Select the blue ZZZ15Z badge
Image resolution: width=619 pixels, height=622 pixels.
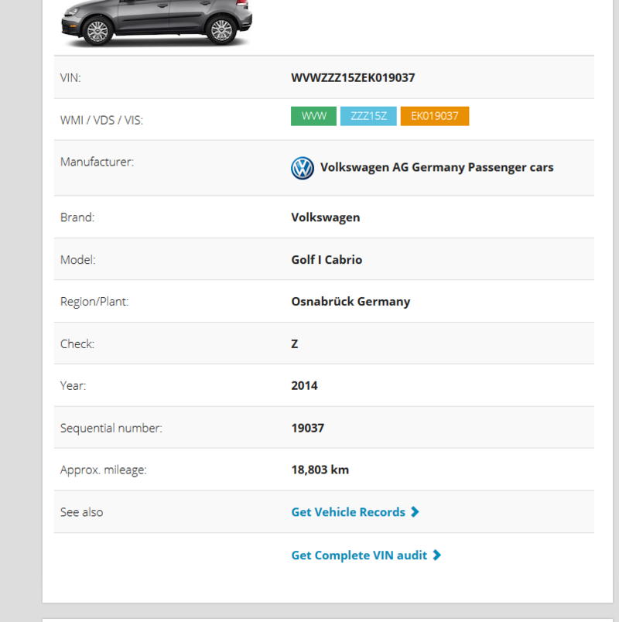pos(368,116)
